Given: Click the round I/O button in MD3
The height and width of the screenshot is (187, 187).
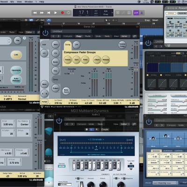Looking at the screenshot, I should (44, 53).
